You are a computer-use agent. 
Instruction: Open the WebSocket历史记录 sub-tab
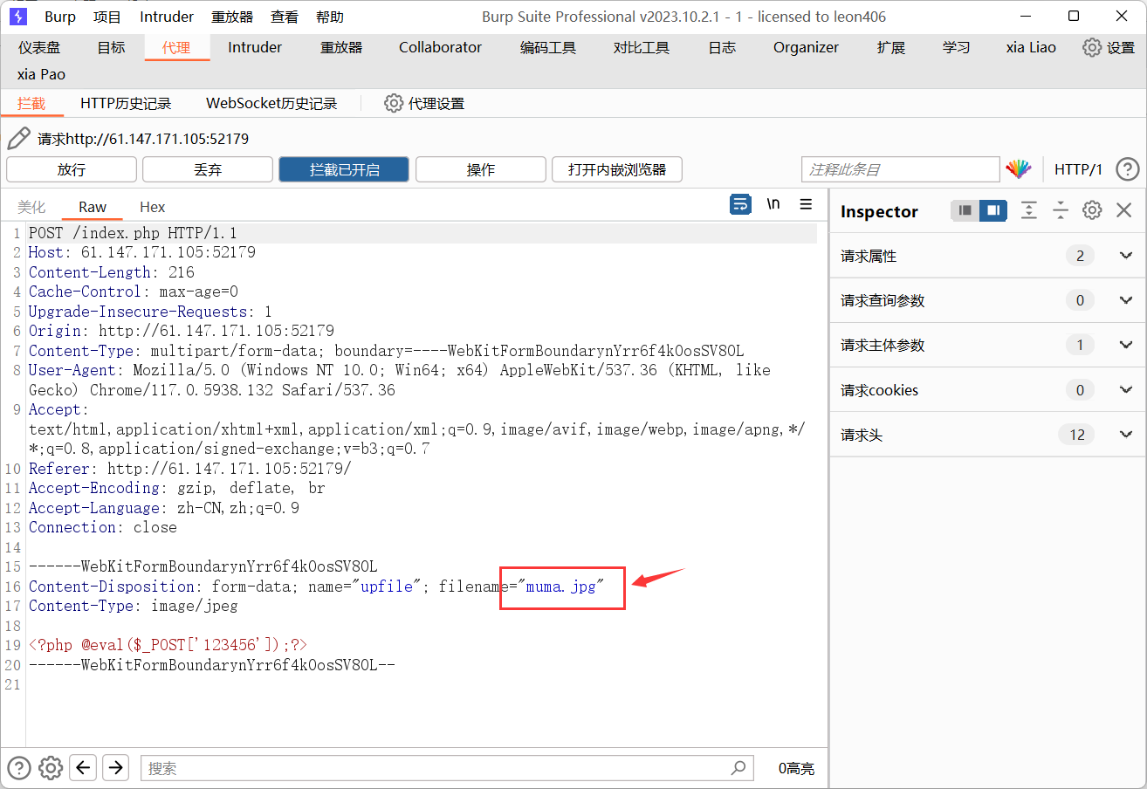click(x=271, y=104)
